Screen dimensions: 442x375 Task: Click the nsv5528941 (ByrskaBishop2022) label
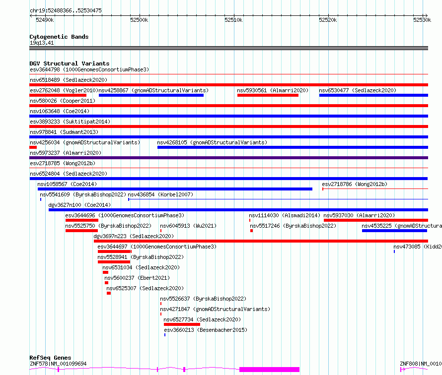[x=141, y=257]
